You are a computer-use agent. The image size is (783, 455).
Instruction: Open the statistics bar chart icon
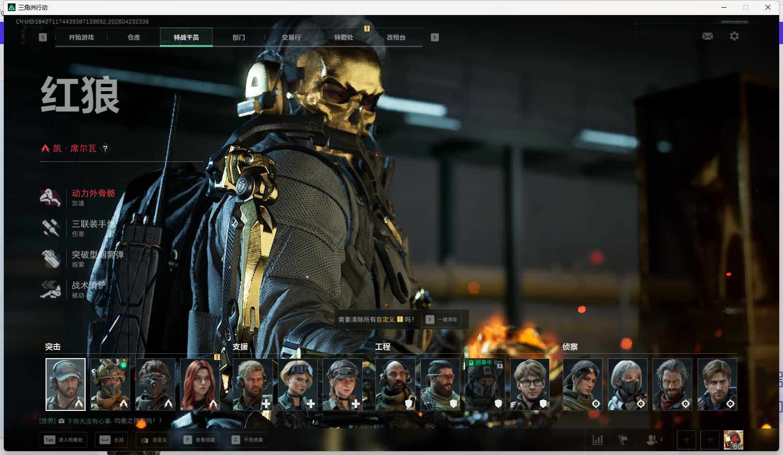(598, 440)
